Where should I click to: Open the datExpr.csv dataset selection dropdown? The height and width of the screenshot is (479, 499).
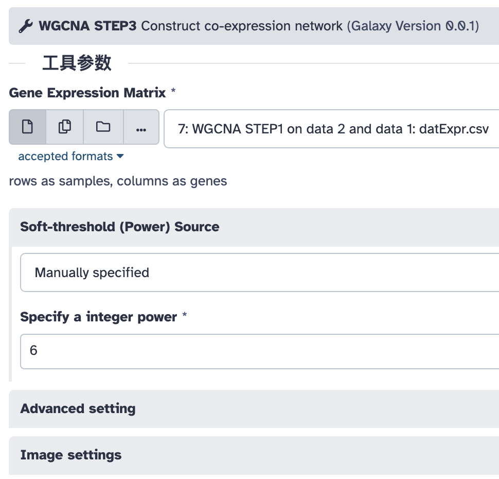coord(331,129)
